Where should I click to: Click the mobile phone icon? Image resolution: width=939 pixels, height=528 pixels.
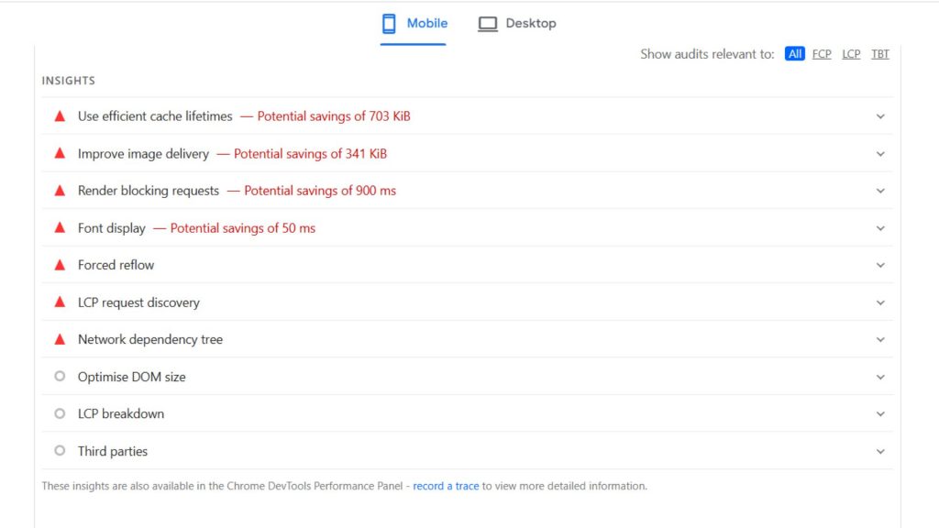tap(389, 24)
